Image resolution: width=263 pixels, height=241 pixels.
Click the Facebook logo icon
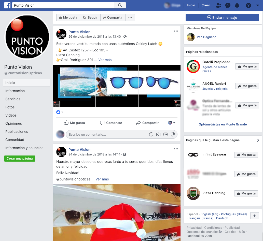point(7,5)
